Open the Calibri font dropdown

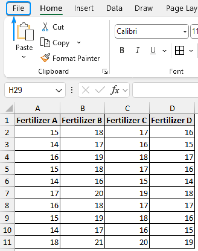click(185, 31)
